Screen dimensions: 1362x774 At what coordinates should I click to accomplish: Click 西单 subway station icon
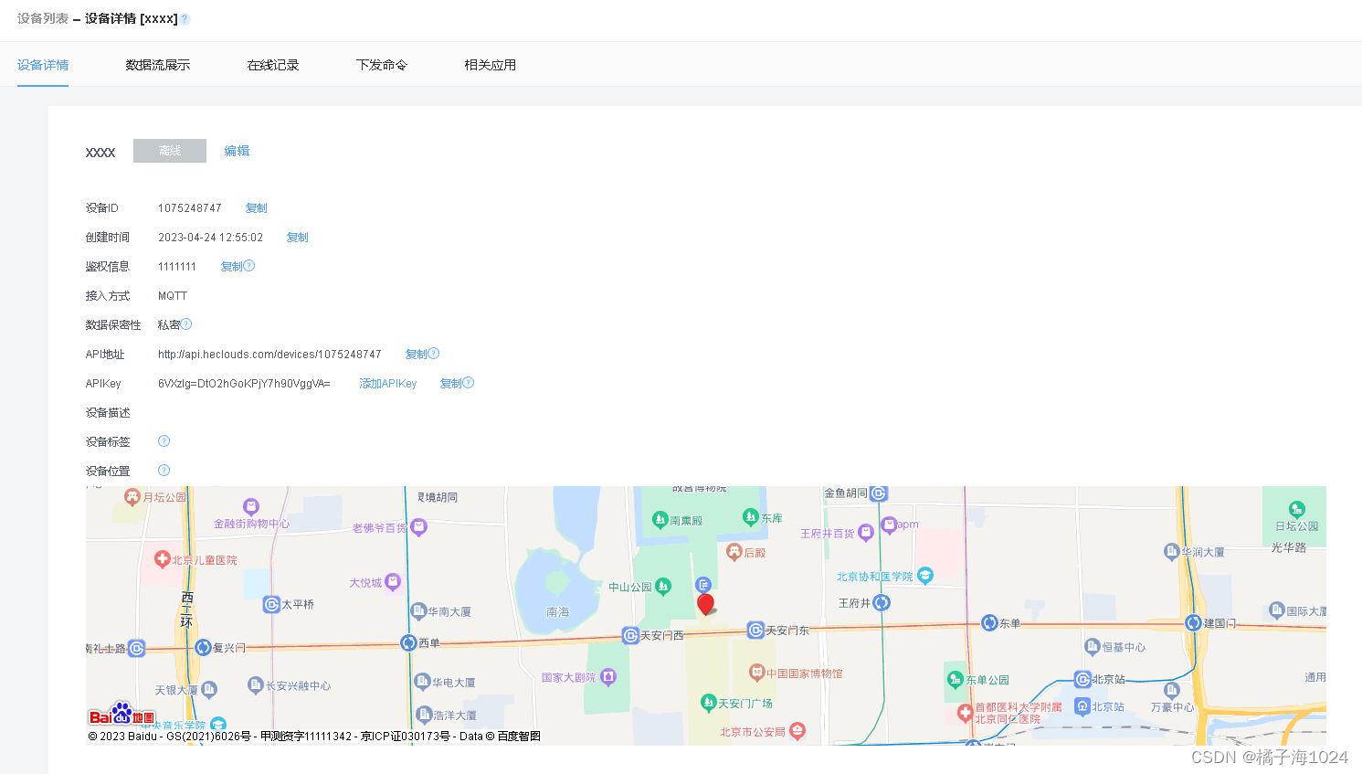(x=409, y=643)
